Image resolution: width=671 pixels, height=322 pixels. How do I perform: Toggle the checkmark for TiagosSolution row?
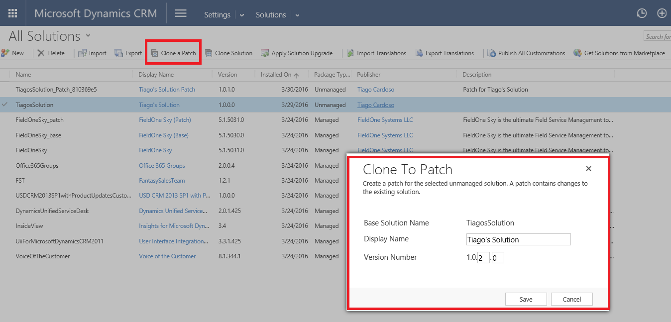coord(5,105)
